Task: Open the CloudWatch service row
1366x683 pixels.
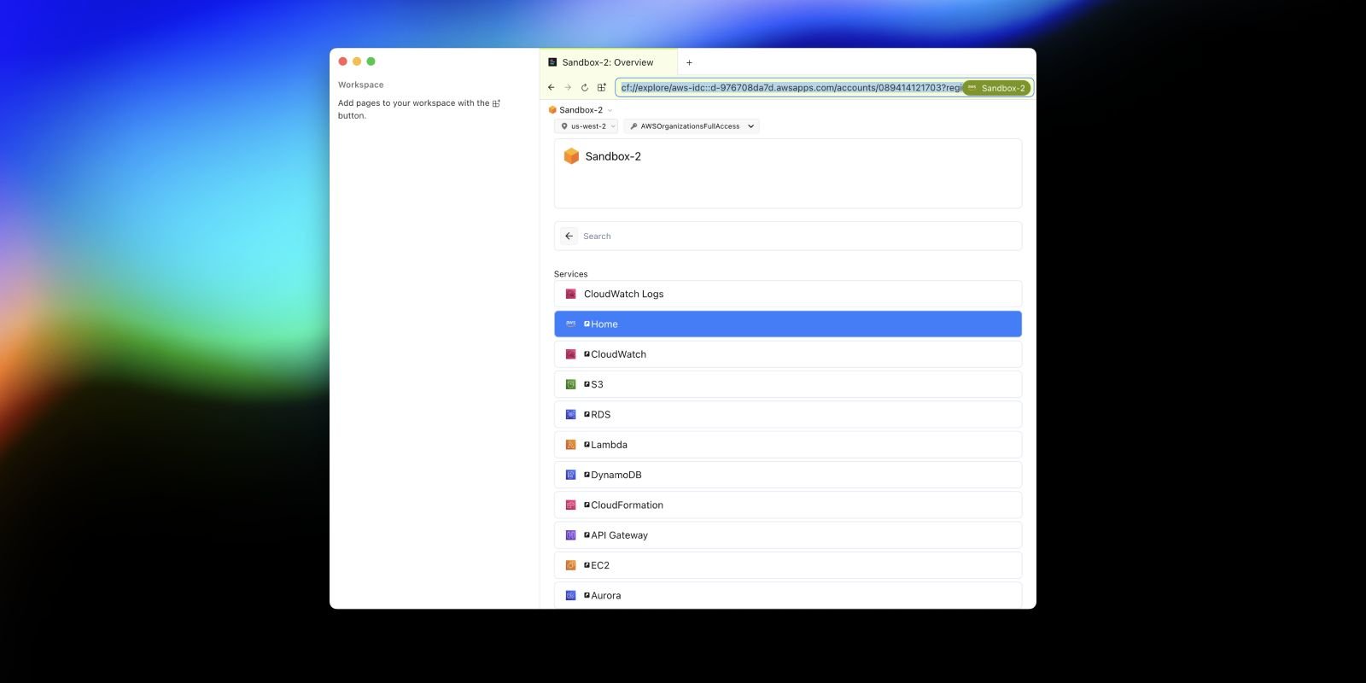Action: click(788, 354)
